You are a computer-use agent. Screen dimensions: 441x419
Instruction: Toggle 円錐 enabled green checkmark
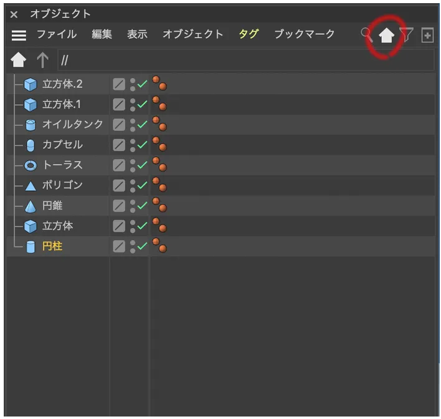[x=142, y=206]
